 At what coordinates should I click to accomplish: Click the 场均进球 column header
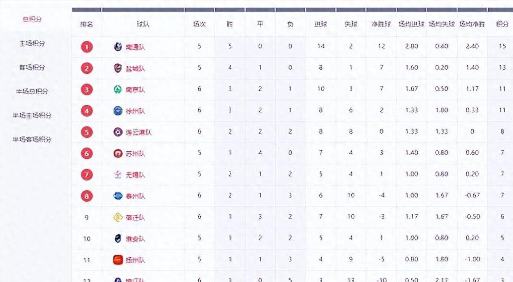411,24
